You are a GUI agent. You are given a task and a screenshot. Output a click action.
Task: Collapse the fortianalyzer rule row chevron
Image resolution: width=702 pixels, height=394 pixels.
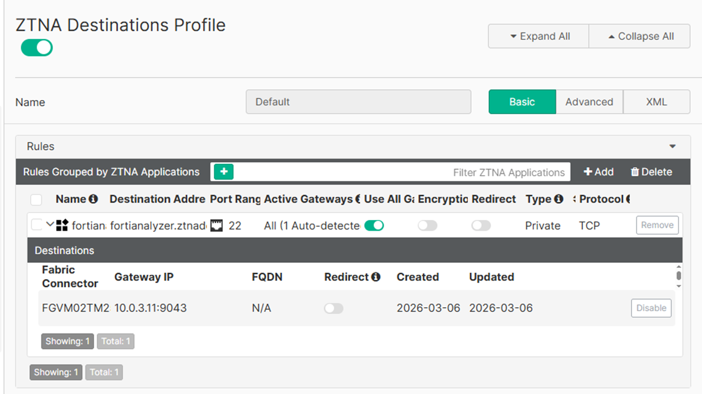pyautogui.click(x=50, y=224)
